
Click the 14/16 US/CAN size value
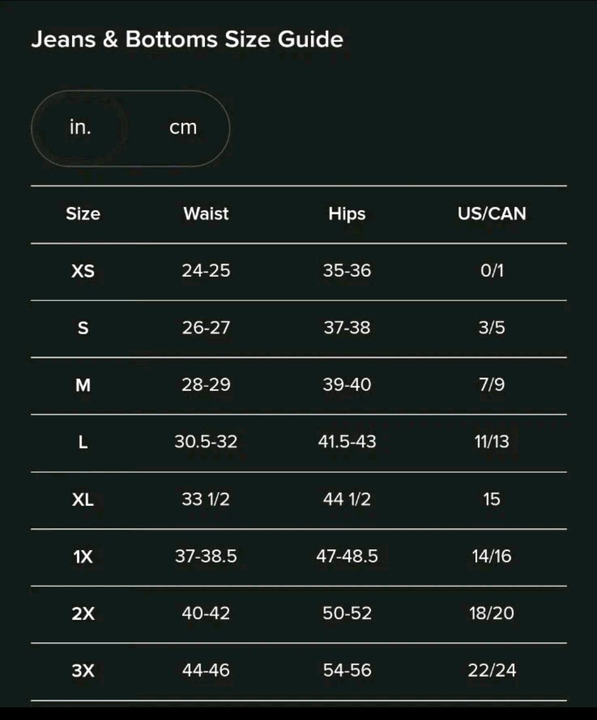[x=491, y=556]
